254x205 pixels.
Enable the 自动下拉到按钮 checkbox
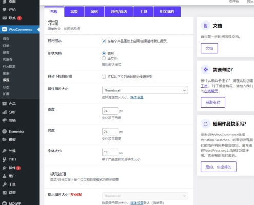104,77
